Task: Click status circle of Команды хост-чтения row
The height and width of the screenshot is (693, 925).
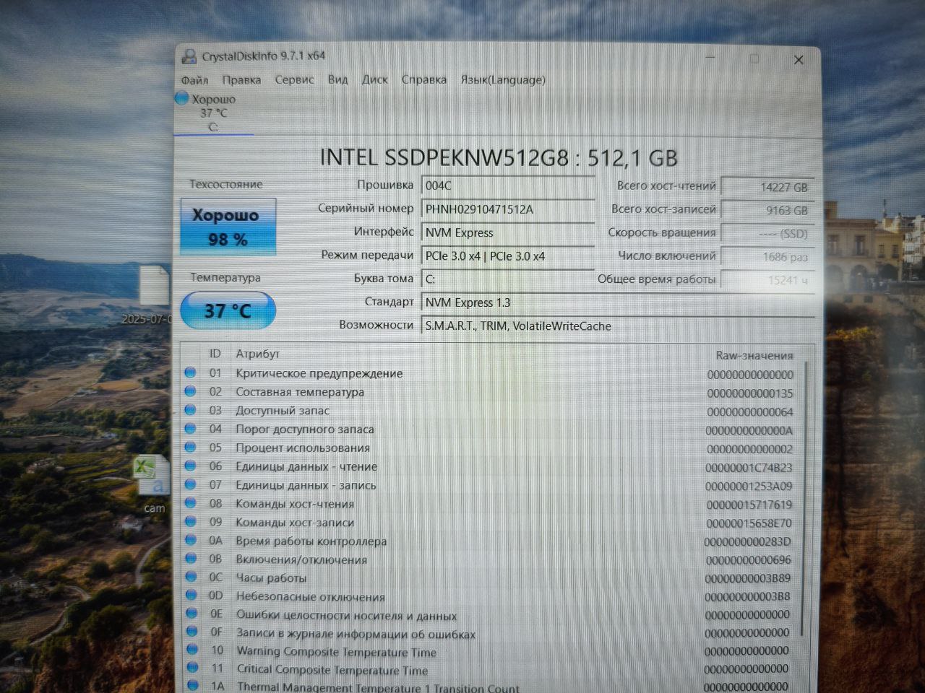Action: pyautogui.click(x=191, y=503)
